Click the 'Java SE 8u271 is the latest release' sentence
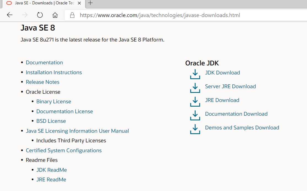The image size is (307, 191). click(x=93, y=40)
